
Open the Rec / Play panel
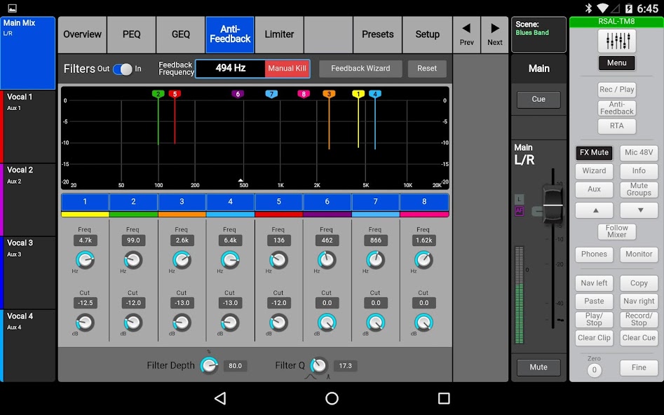click(616, 89)
